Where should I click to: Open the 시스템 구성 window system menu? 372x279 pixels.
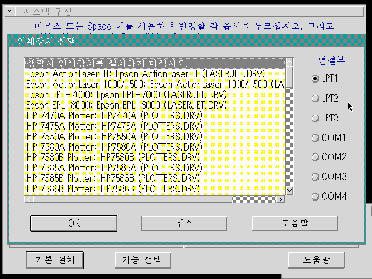pos(10,12)
